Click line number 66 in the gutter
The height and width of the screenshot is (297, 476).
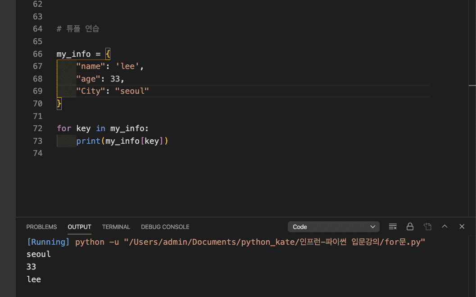(x=37, y=54)
